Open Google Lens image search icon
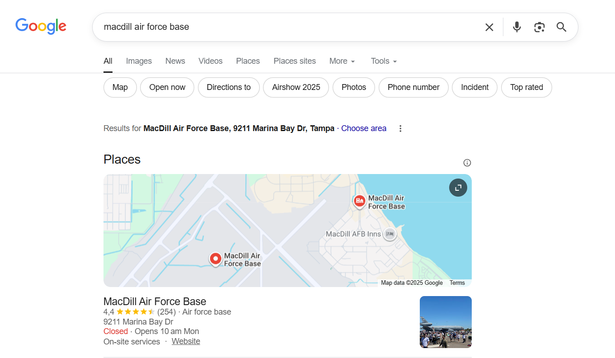This screenshot has width=615, height=358. point(539,27)
